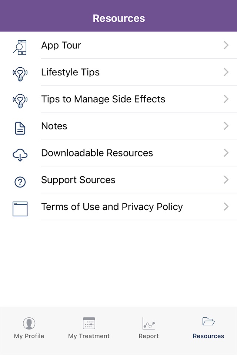This screenshot has height=355, width=237.
Task: Open the Report tab
Action: click(x=148, y=328)
